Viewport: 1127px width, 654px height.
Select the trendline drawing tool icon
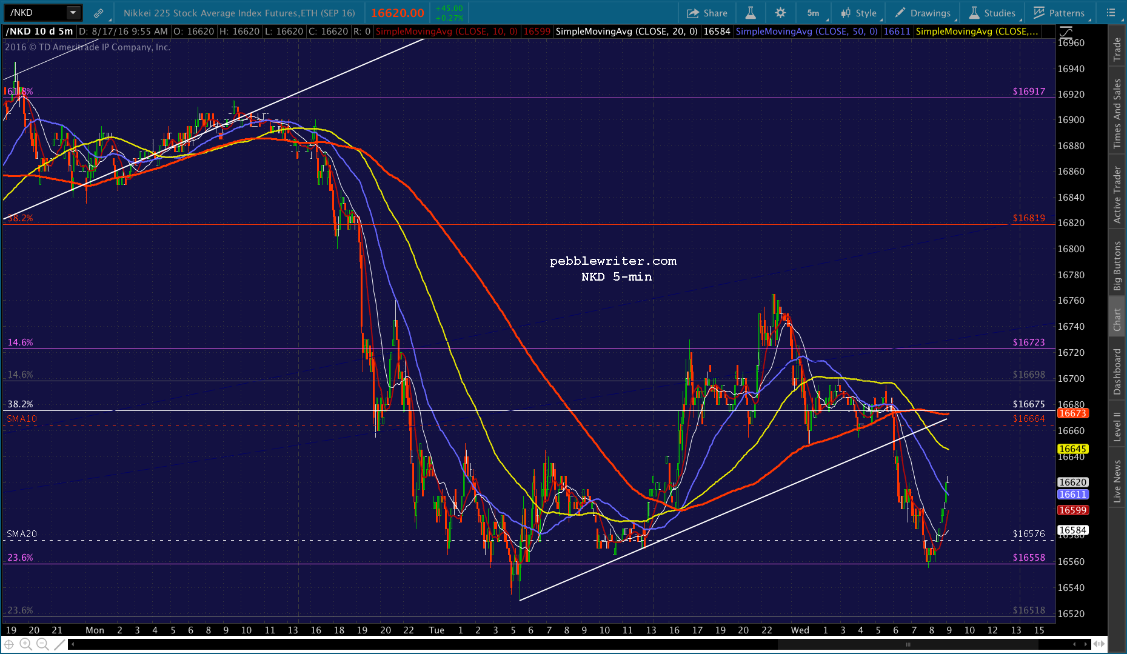[x=59, y=644]
